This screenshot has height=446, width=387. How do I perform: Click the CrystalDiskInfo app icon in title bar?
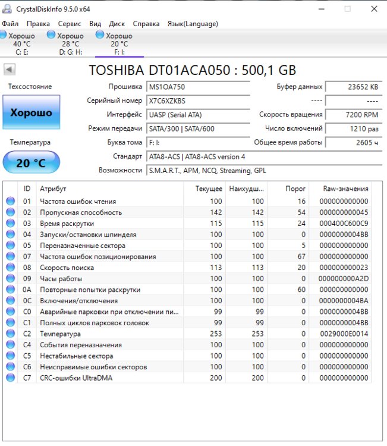[7, 9]
